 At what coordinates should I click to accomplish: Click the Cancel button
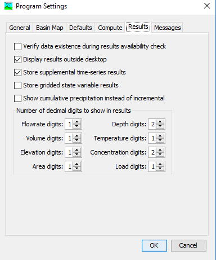click(x=188, y=245)
